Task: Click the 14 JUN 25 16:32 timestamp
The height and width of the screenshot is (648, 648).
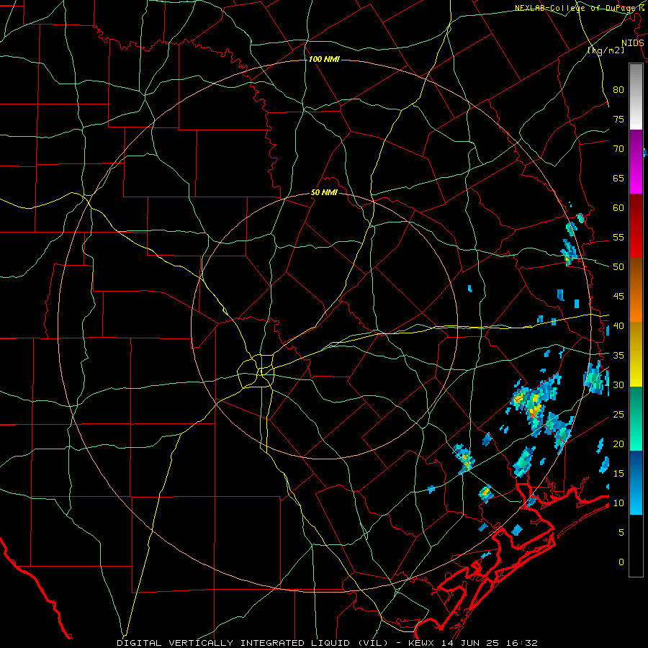Action: [490, 643]
